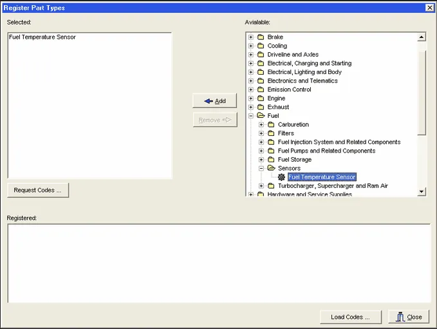The image size is (437, 329).
Task: Click the Remove button
Action: click(215, 120)
